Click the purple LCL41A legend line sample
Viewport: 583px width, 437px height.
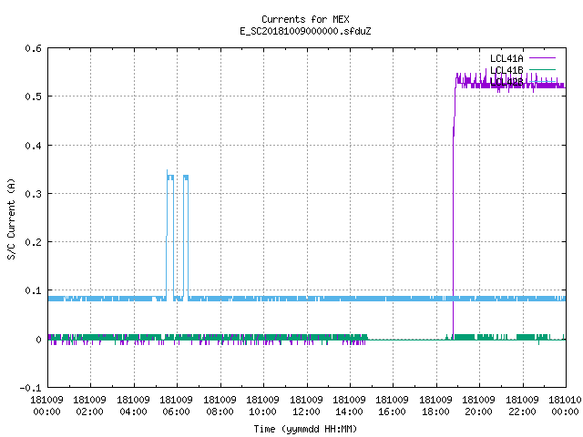(x=542, y=58)
